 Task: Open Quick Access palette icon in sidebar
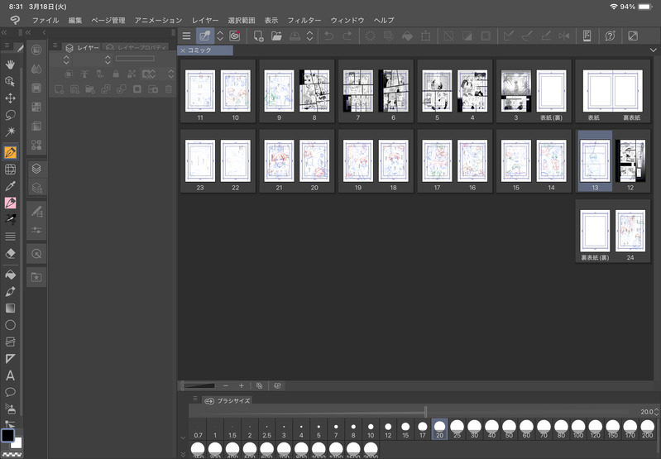[36, 254]
